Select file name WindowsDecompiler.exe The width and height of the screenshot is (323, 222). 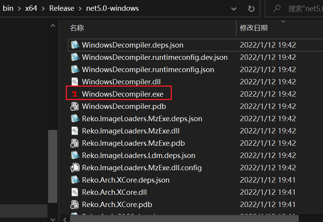123,94
